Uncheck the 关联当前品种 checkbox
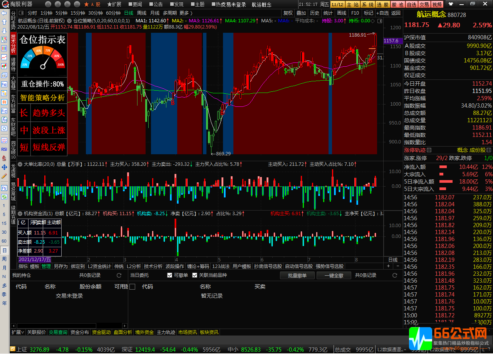 coord(195,275)
